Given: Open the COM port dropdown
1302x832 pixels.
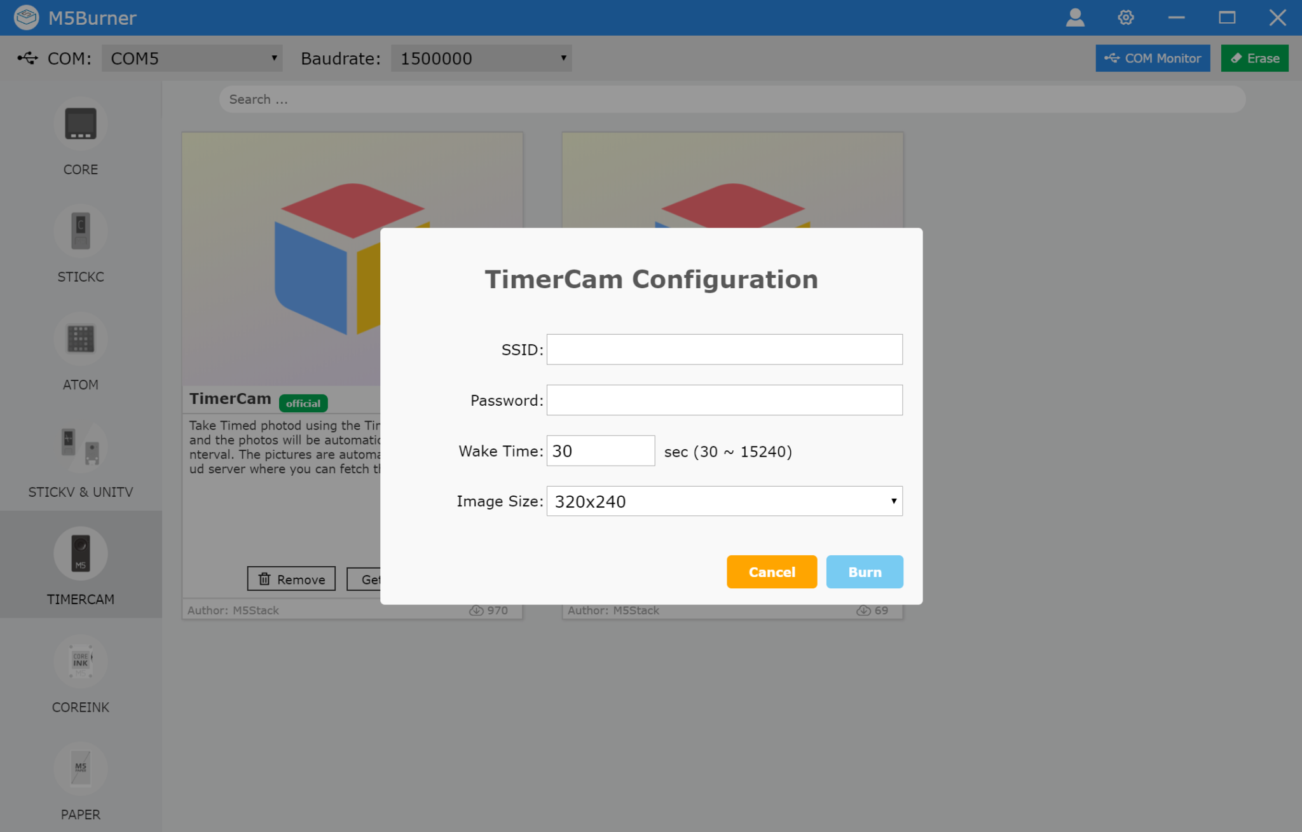Looking at the screenshot, I should pyautogui.click(x=193, y=58).
